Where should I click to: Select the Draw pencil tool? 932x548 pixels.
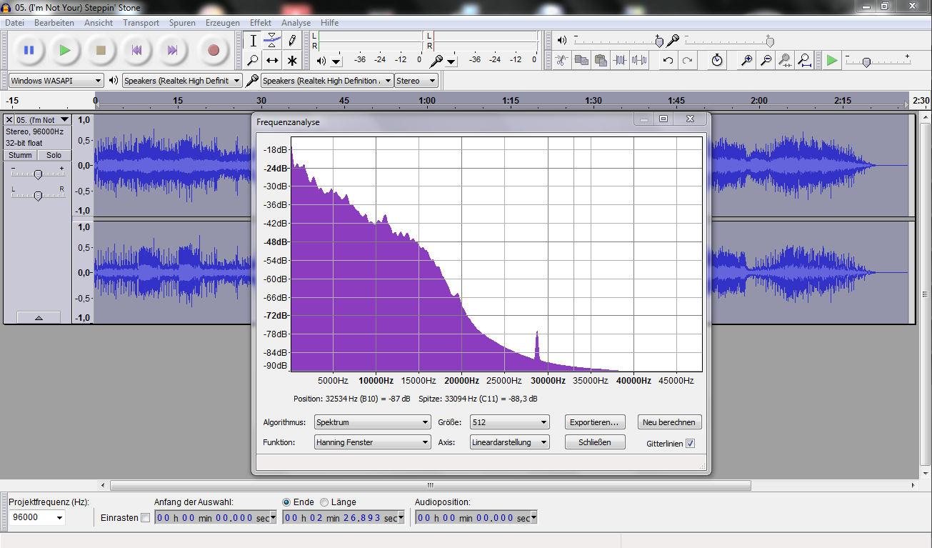point(292,40)
